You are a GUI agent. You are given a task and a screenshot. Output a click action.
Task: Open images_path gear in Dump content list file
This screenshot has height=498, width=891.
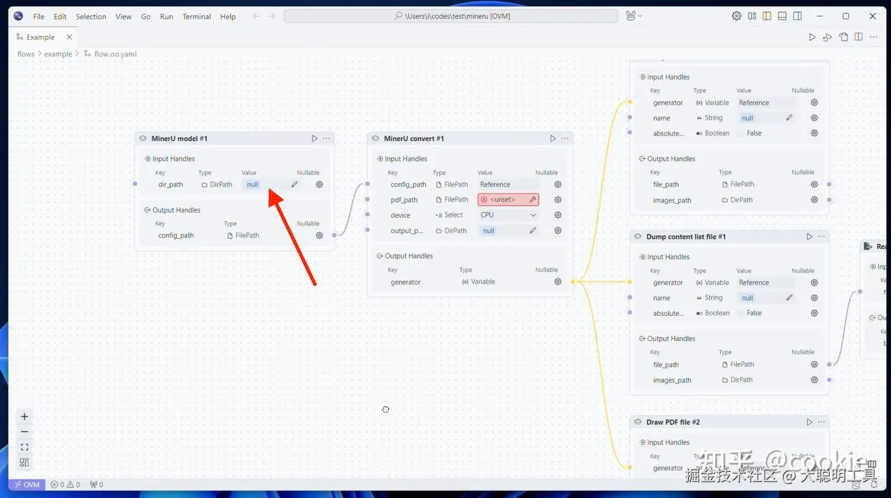point(814,380)
